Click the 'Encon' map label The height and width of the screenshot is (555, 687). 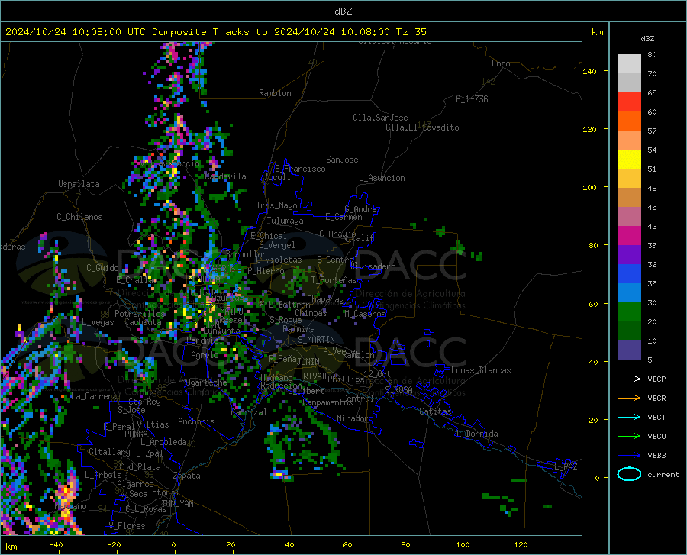click(504, 63)
